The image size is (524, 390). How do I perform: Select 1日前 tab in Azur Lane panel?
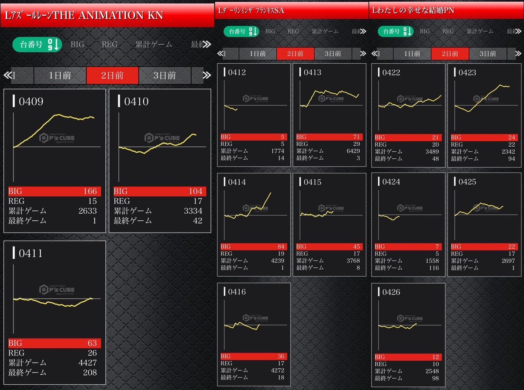click(x=60, y=75)
